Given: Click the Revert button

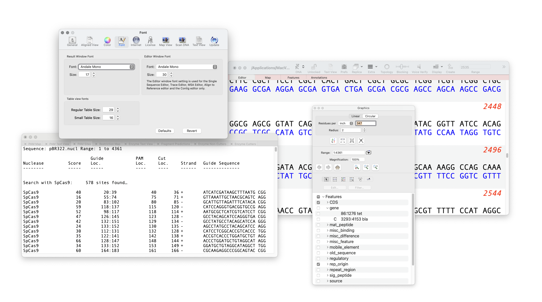Looking at the screenshot, I should [x=192, y=131].
